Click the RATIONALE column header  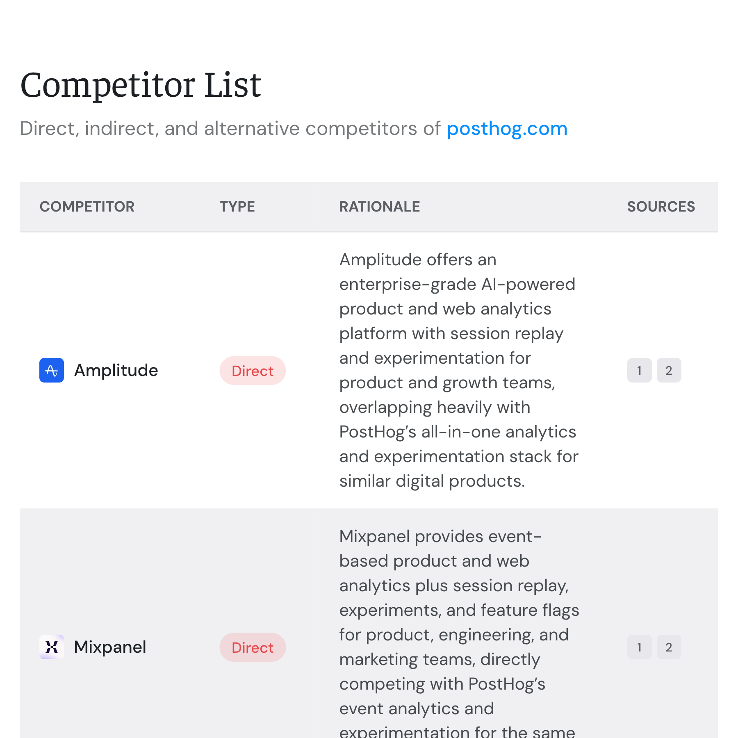pyautogui.click(x=379, y=207)
